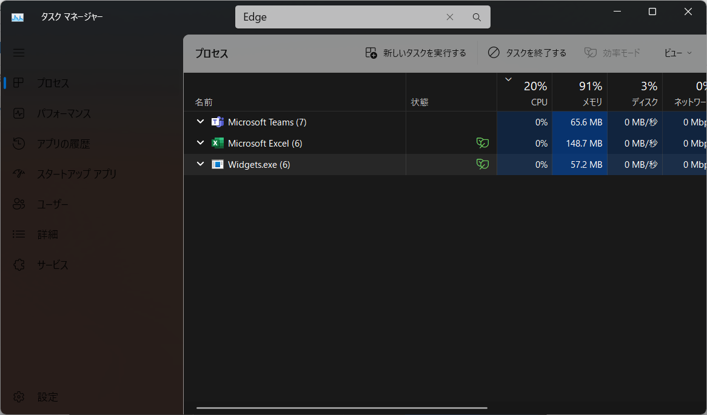
Task: Sort by the 名前 column header
Action: pyautogui.click(x=295, y=92)
